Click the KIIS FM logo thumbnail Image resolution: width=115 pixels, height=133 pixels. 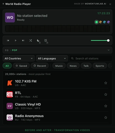click(10, 83)
